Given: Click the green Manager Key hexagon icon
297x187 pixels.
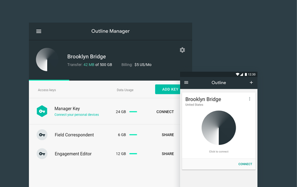Looking at the screenshot, I should (42, 111).
